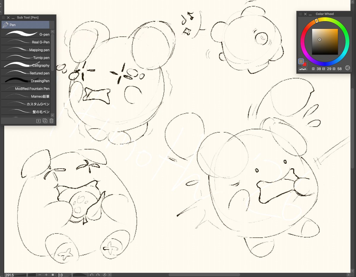This screenshot has width=356, height=277.
Task: Toggle color space with round arrow button
Action: coord(348,68)
